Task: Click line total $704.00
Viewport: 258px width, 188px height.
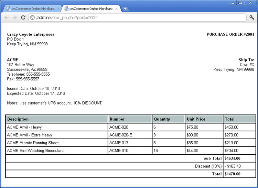Action: 232,151
